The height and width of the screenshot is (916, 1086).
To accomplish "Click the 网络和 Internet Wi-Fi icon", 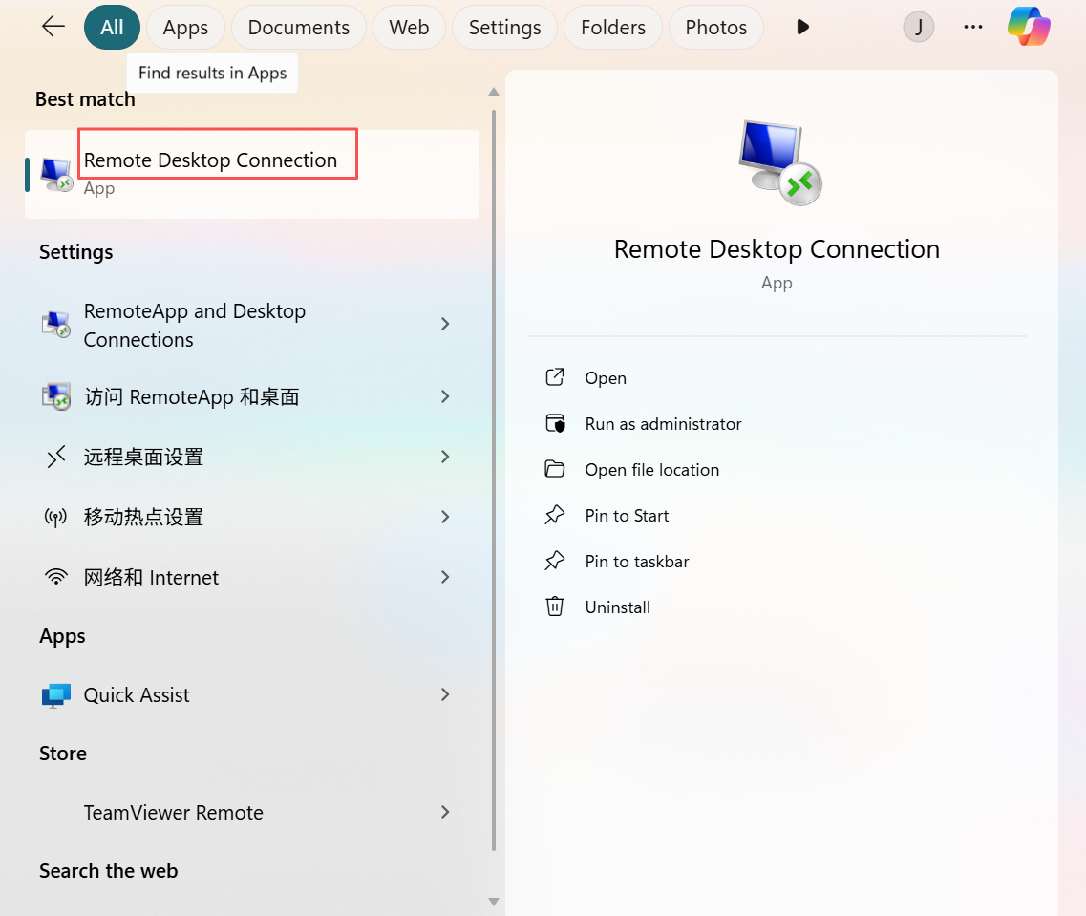I will [x=56, y=577].
